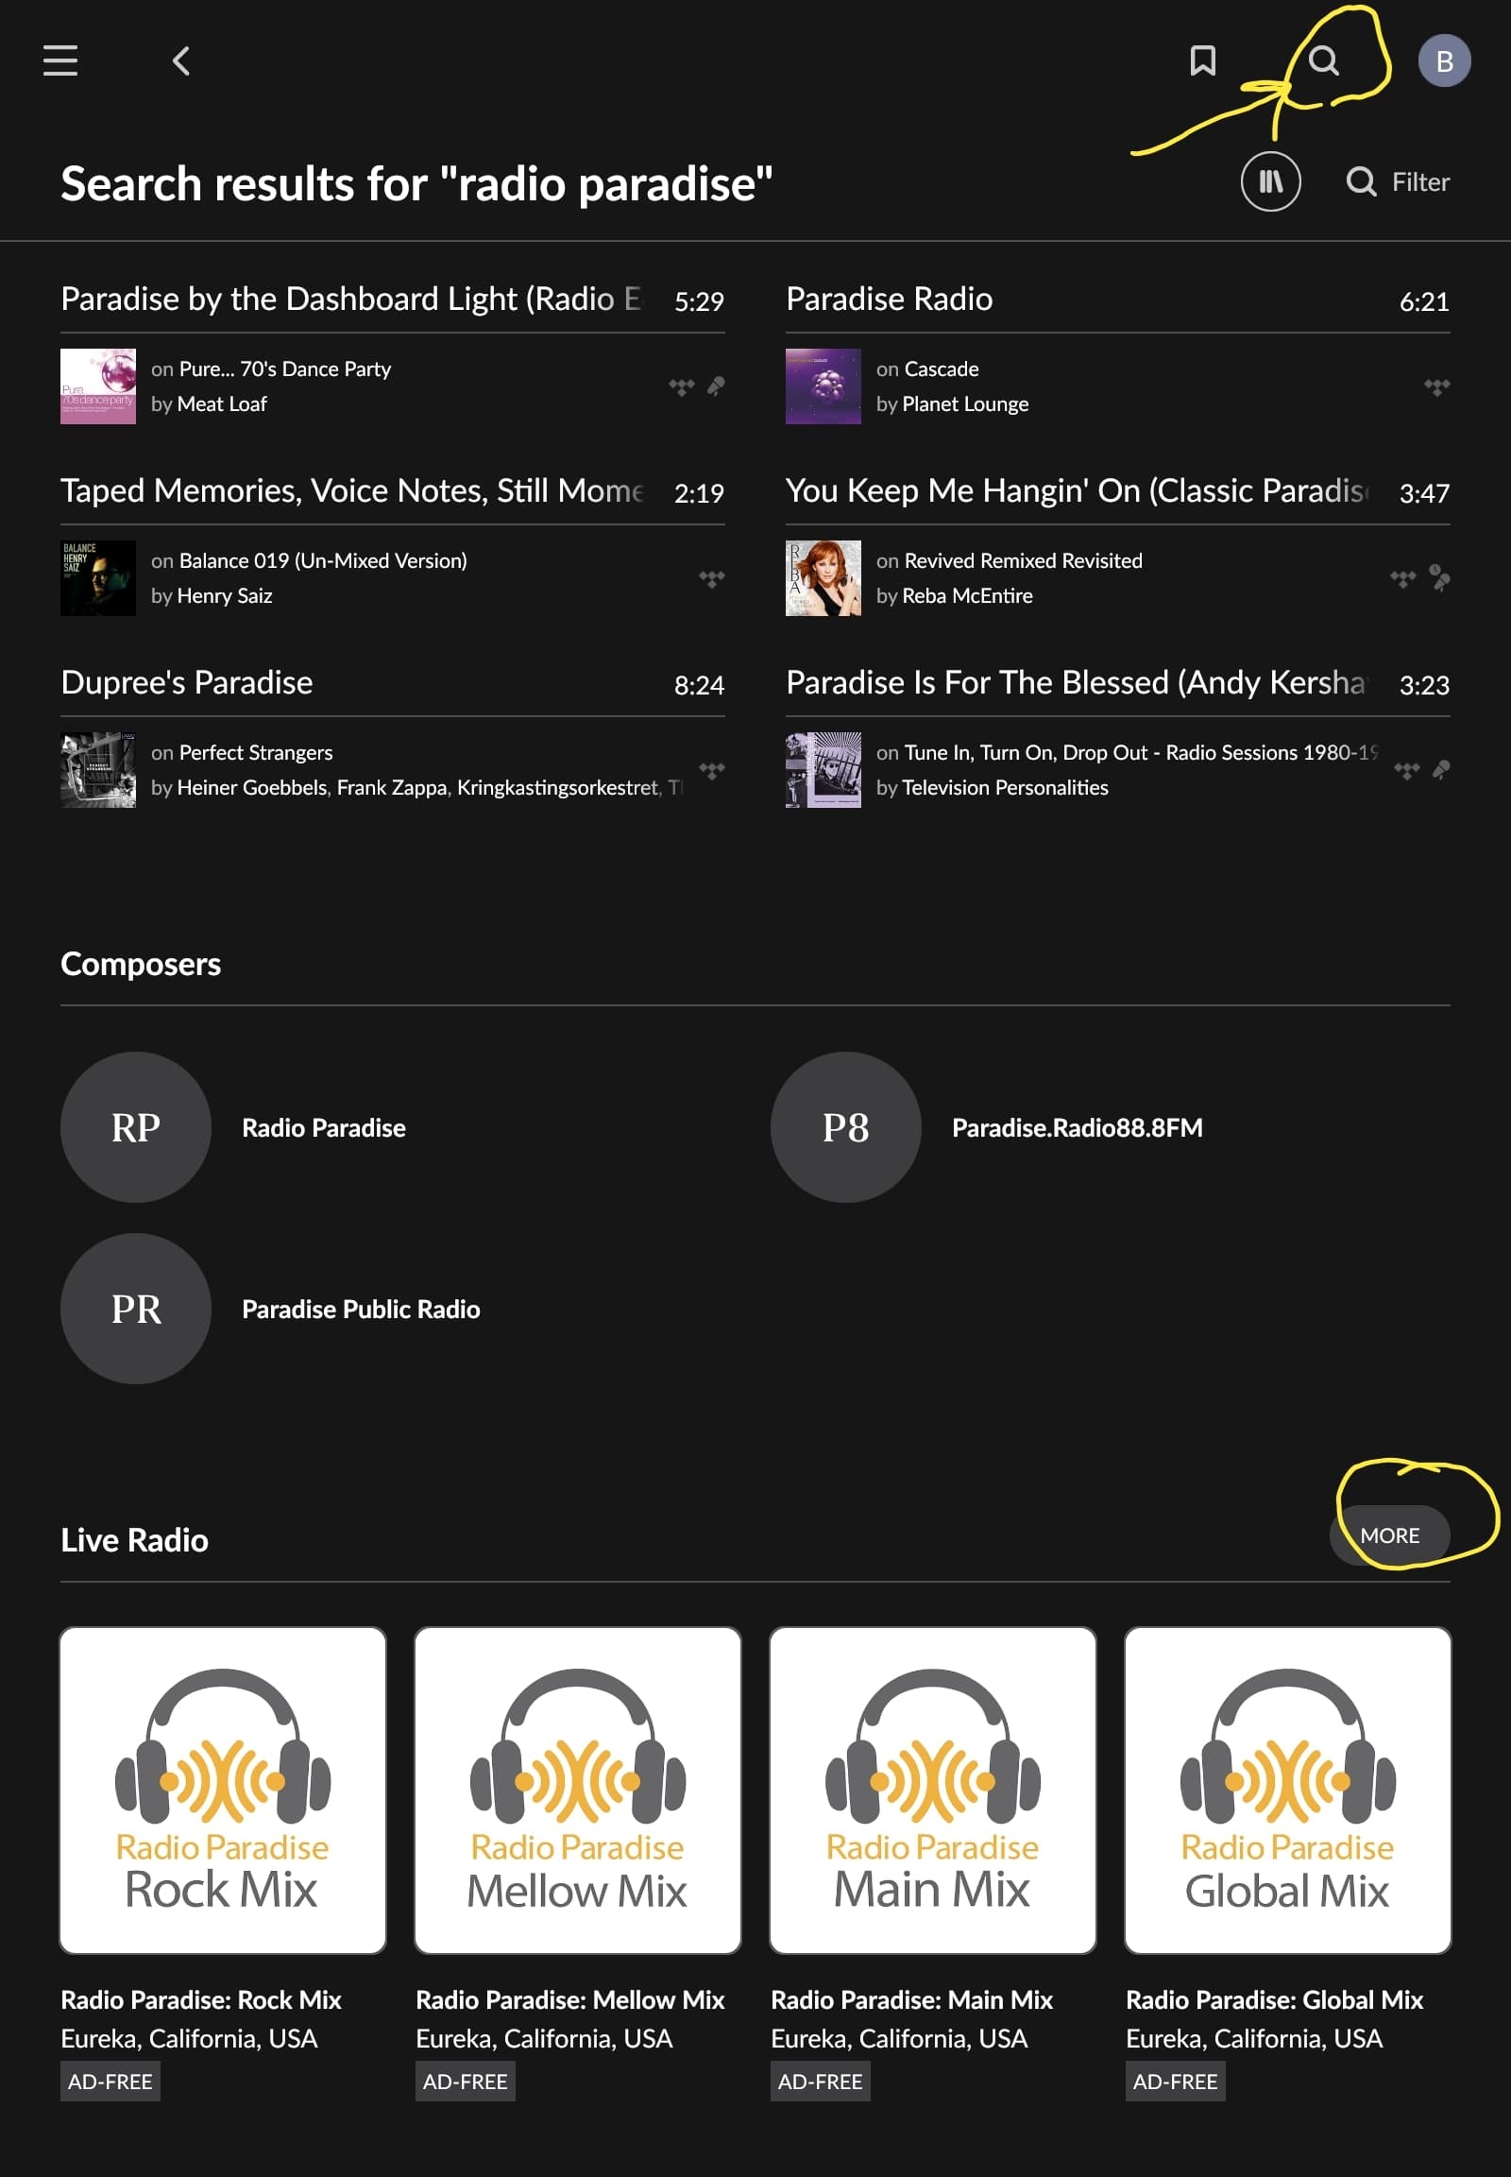Select Pure 70's Dance Party album cover
The image size is (1511, 2177).
[98, 386]
